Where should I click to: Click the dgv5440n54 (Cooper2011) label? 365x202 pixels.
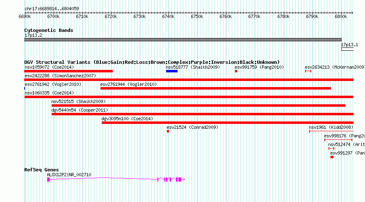(80, 110)
